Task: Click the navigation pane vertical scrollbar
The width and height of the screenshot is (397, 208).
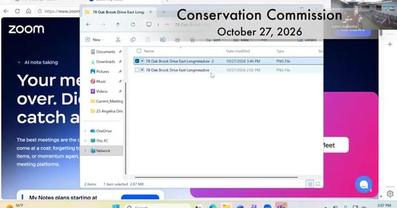Action: coord(125,128)
